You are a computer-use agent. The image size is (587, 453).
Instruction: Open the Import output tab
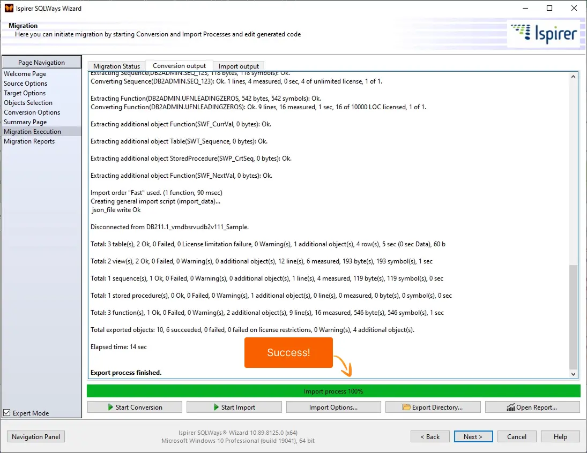(239, 66)
